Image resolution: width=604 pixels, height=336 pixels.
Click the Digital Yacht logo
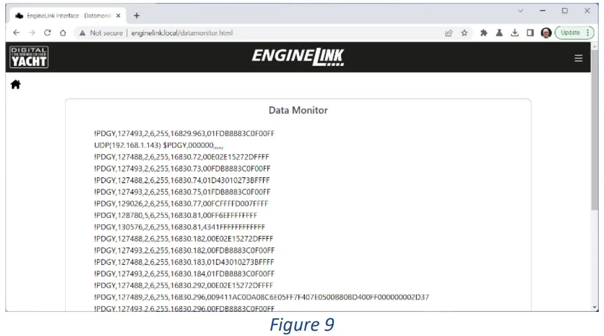29,57
